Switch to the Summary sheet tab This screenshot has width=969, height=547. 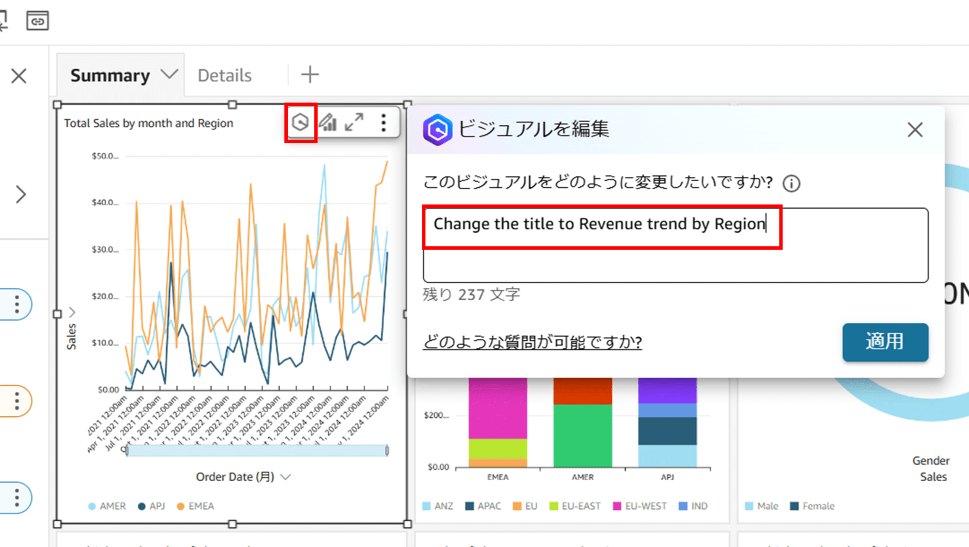[x=110, y=76]
